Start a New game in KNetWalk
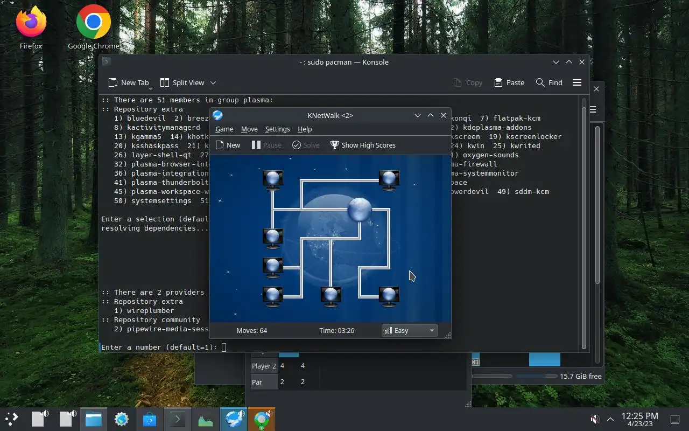 [x=228, y=145]
